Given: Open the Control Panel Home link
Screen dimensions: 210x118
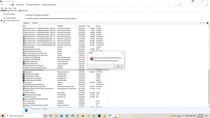Looking at the screenshot, I should [9, 14].
